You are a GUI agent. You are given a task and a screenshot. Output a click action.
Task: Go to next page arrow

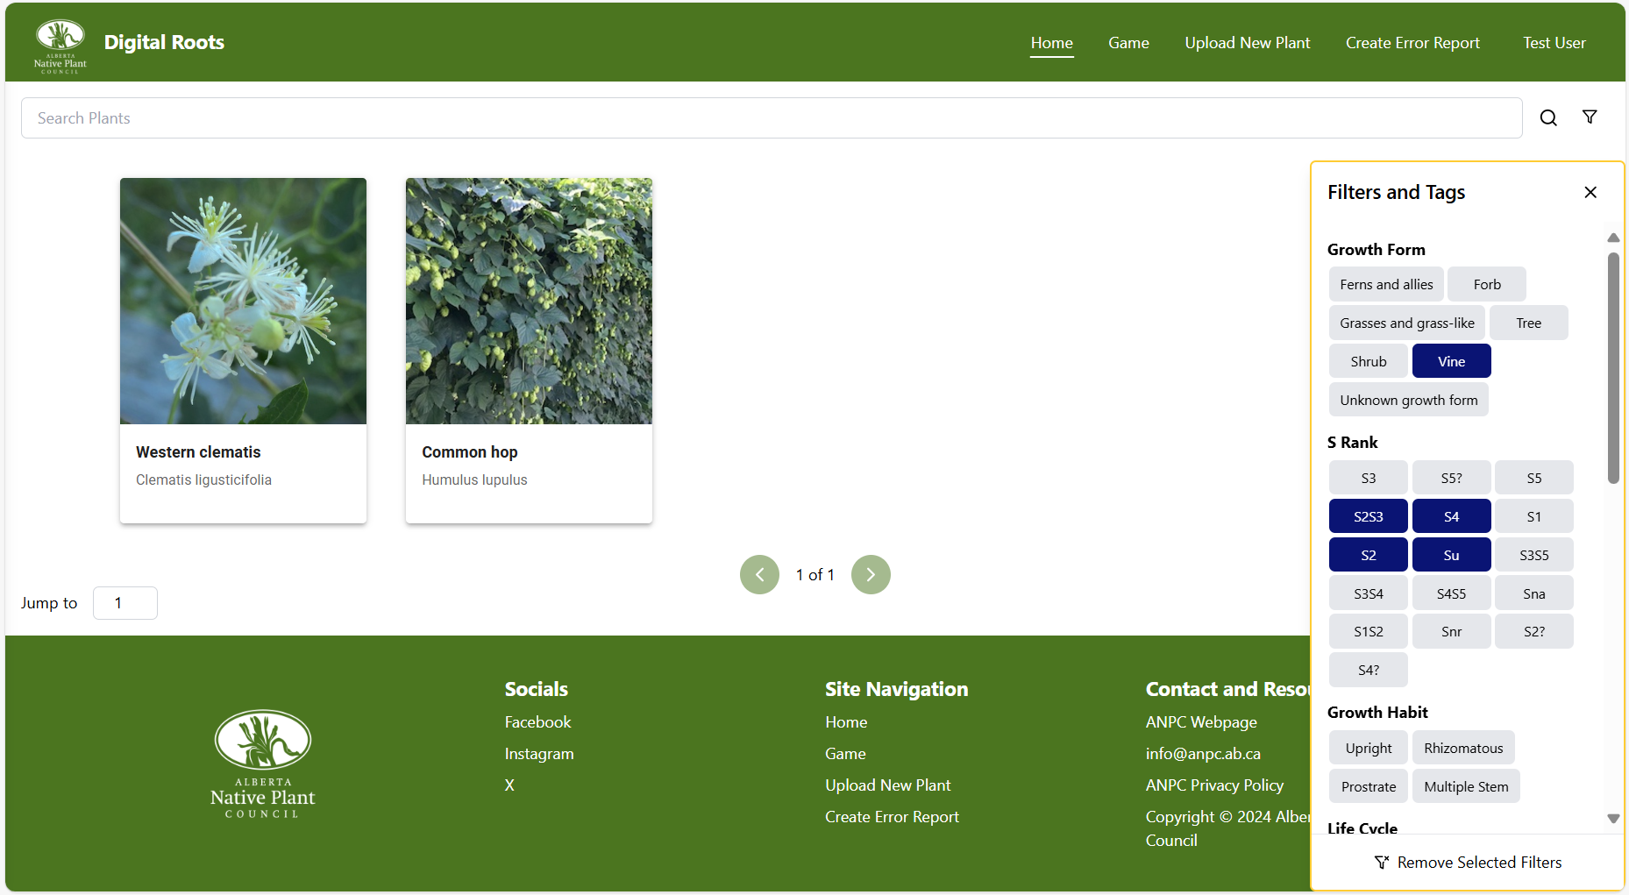coord(871,574)
